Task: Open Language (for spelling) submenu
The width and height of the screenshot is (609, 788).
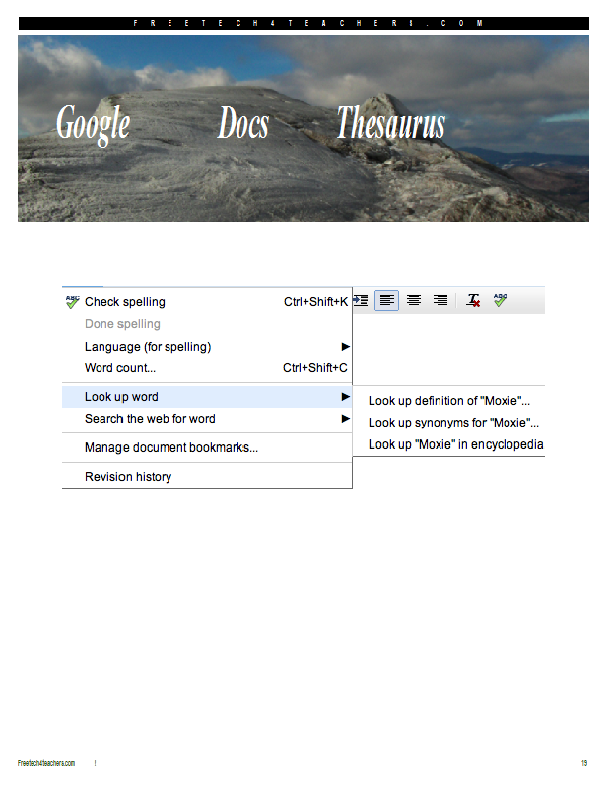Action: pyautogui.click(x=207, y=347)
